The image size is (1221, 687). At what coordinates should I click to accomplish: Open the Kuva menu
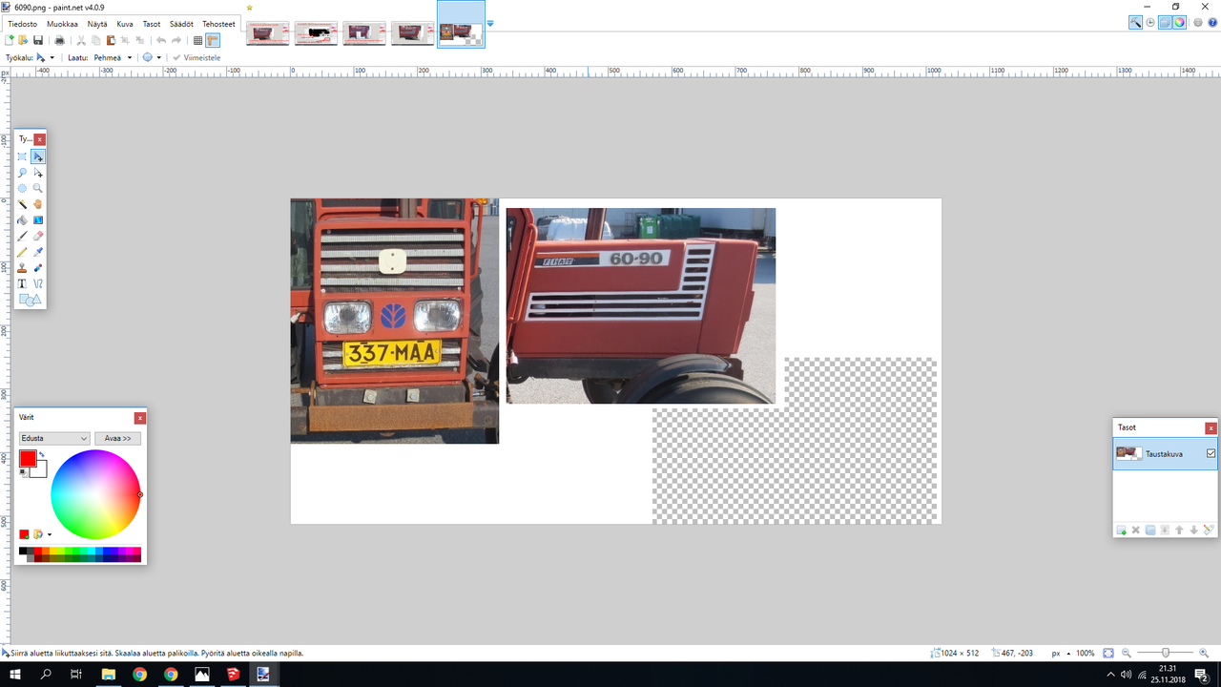click(x=125, y=24)
